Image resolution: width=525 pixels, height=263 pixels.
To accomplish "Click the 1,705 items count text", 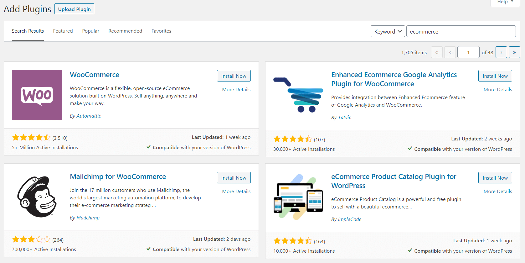I will coord(414,53).
